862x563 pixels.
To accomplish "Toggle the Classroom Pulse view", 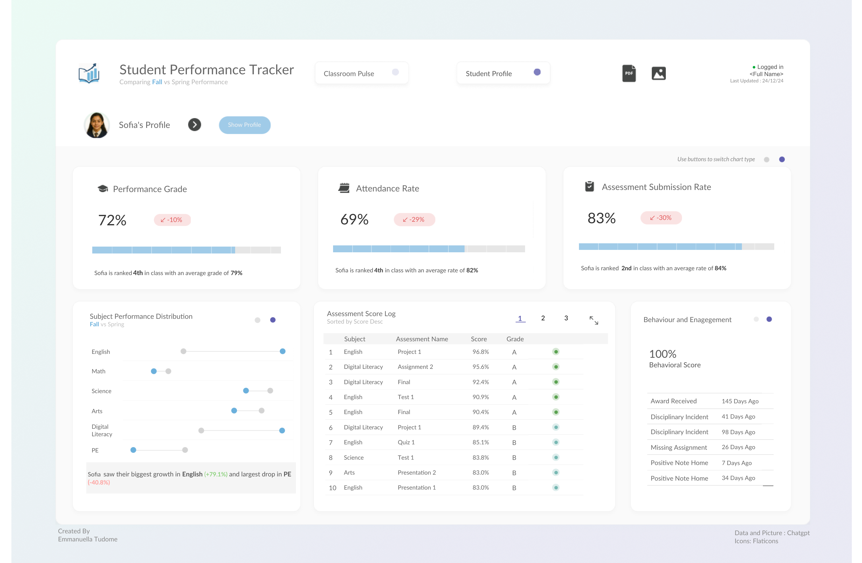I will click(395, 72).
